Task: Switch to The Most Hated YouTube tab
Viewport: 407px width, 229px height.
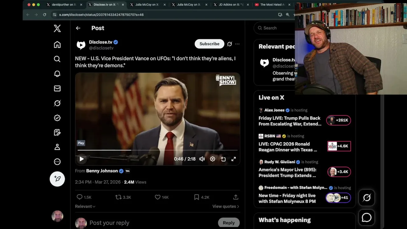Action: (272, 5)
